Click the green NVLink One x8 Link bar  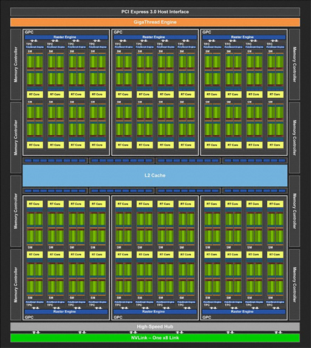[x=155, y=338]
